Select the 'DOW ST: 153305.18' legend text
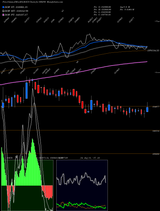Viewport: 160px width, 211px height. 16,7
